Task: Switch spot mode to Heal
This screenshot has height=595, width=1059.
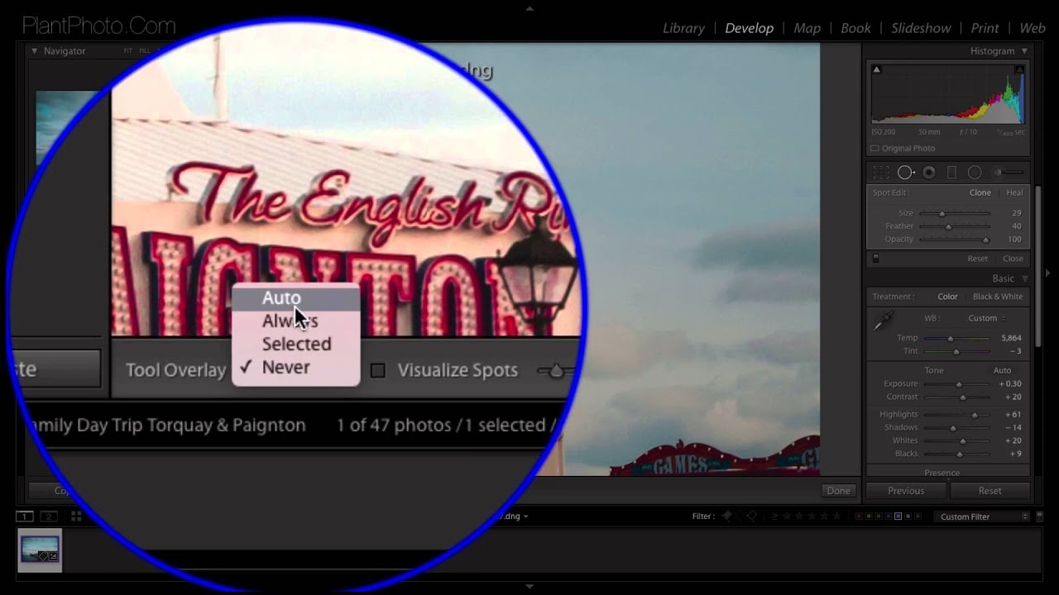Action: [1014, 193]
